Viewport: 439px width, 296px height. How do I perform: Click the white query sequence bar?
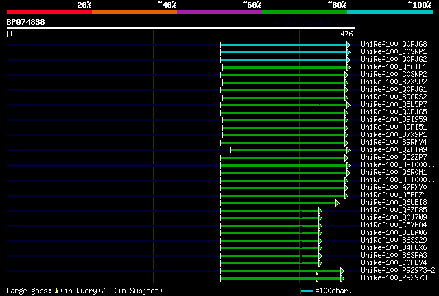tap(181, 28)
